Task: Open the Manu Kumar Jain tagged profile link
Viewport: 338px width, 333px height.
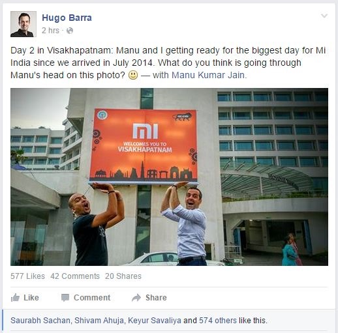Action: point(208,75)
